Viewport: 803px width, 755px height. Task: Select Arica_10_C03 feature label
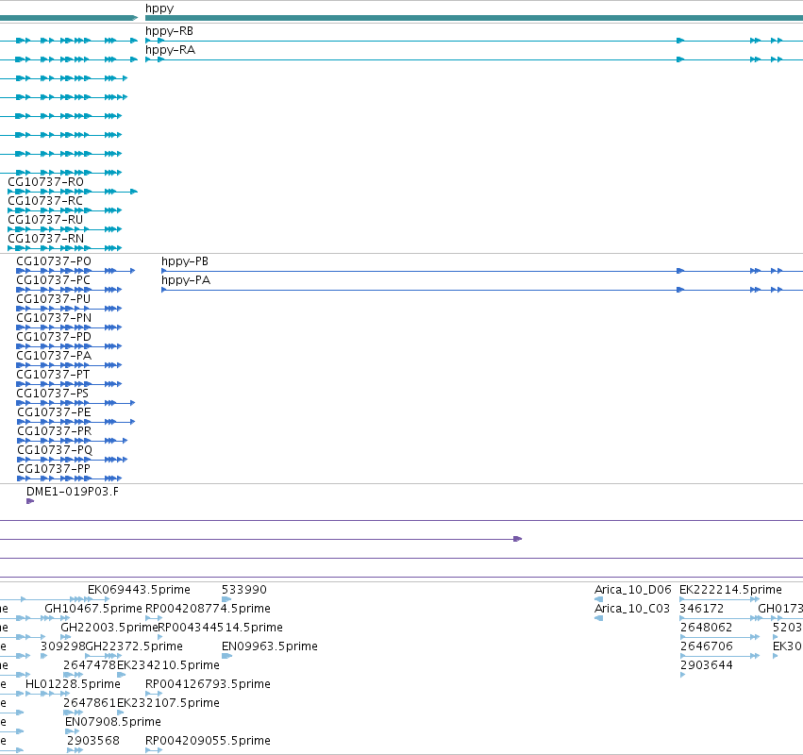632,609
